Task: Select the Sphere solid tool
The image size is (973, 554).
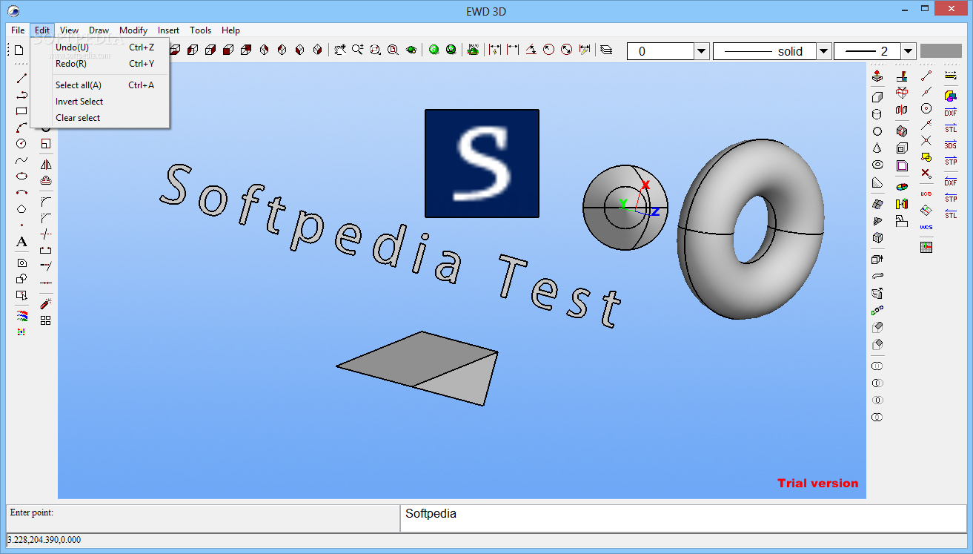Action: point(877,131)
